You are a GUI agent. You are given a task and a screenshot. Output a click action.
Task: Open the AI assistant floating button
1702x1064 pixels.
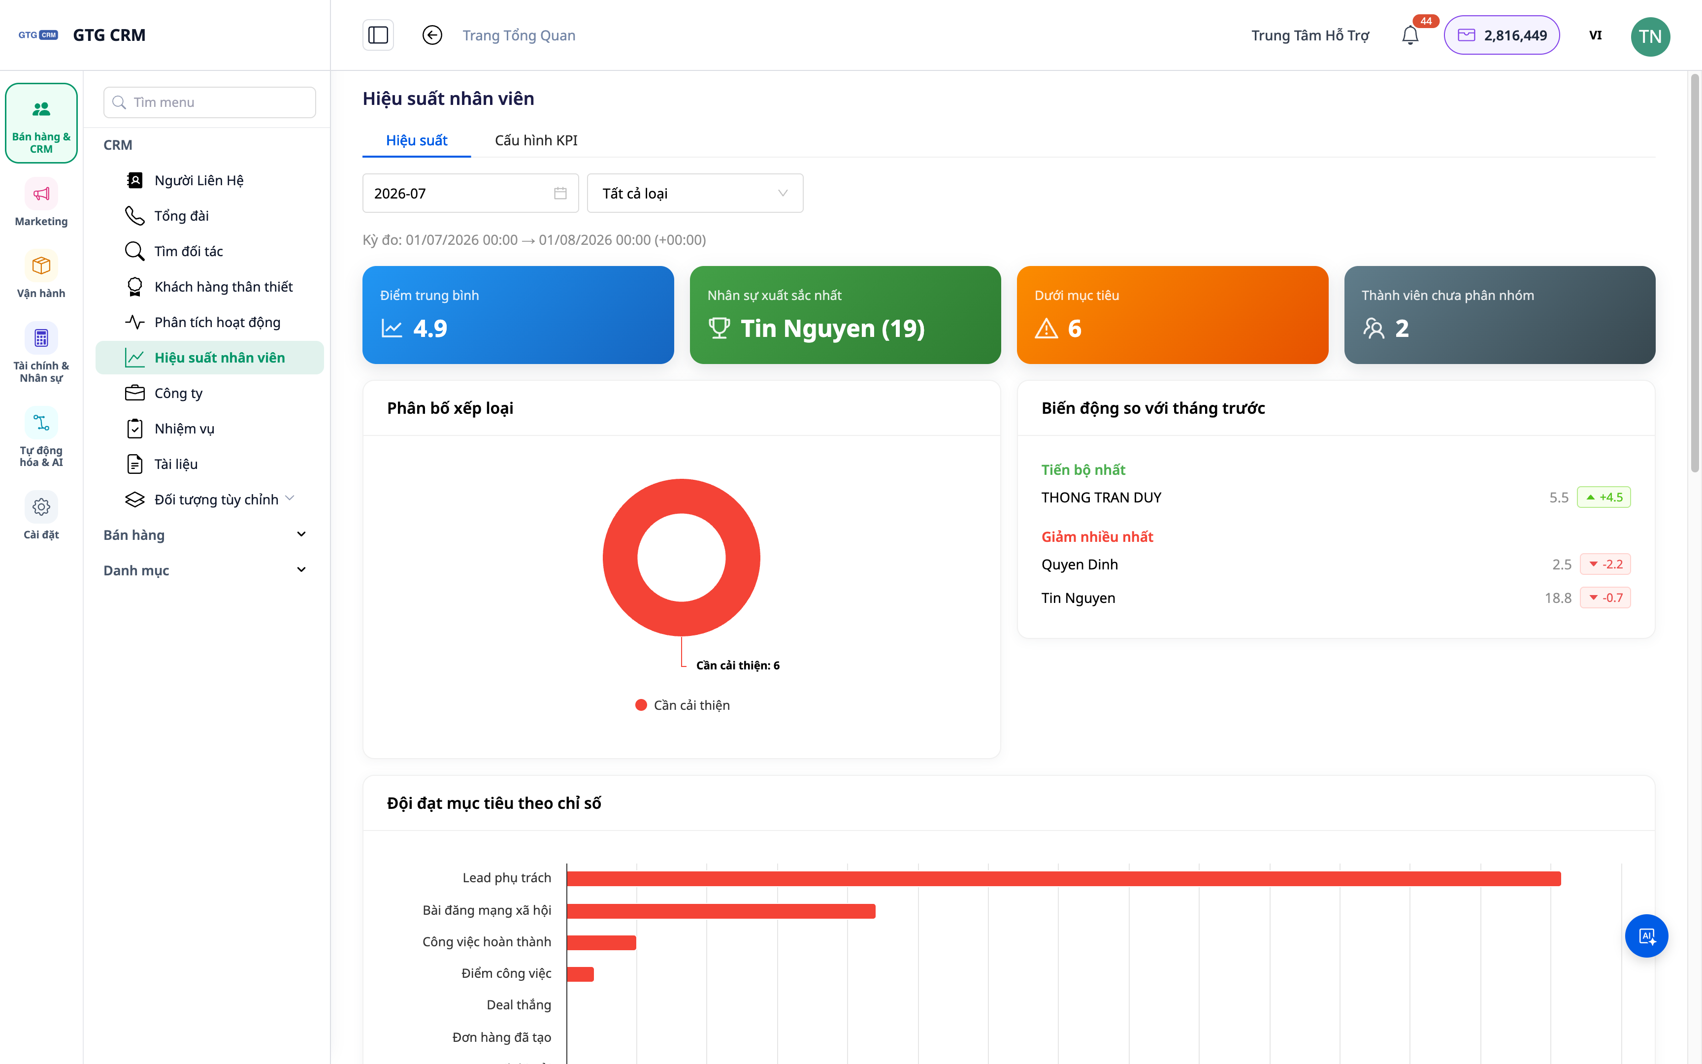point(1646,936)
